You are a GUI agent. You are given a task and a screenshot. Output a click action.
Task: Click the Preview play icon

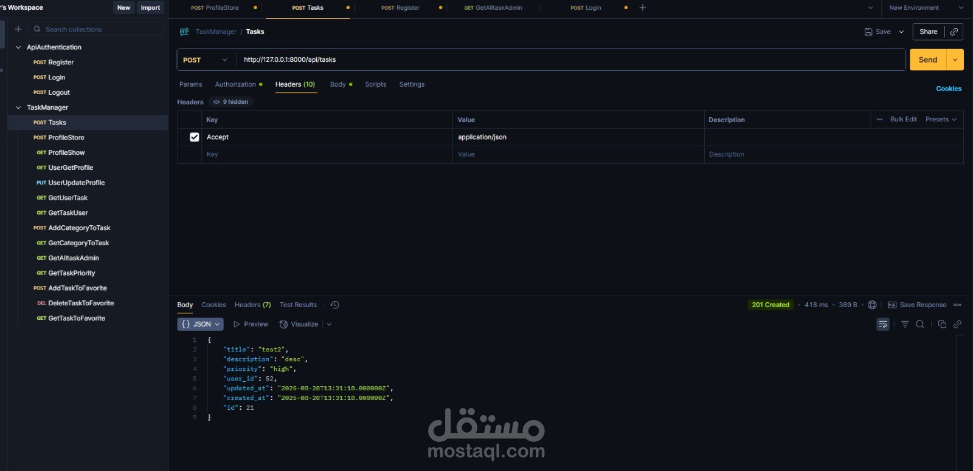237,324
